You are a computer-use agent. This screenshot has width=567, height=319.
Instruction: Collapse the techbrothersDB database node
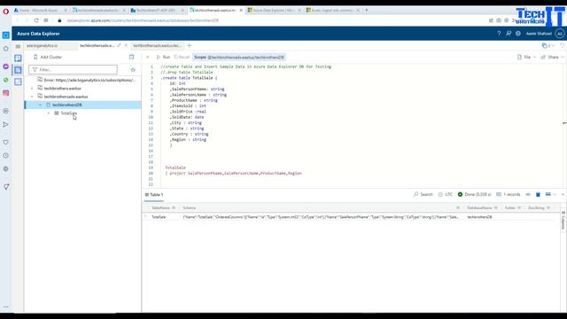(40, 105)
